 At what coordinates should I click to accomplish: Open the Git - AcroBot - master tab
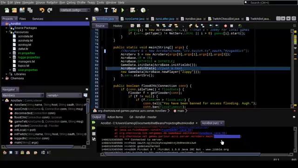pyautogui.click(x=143, y=117)
